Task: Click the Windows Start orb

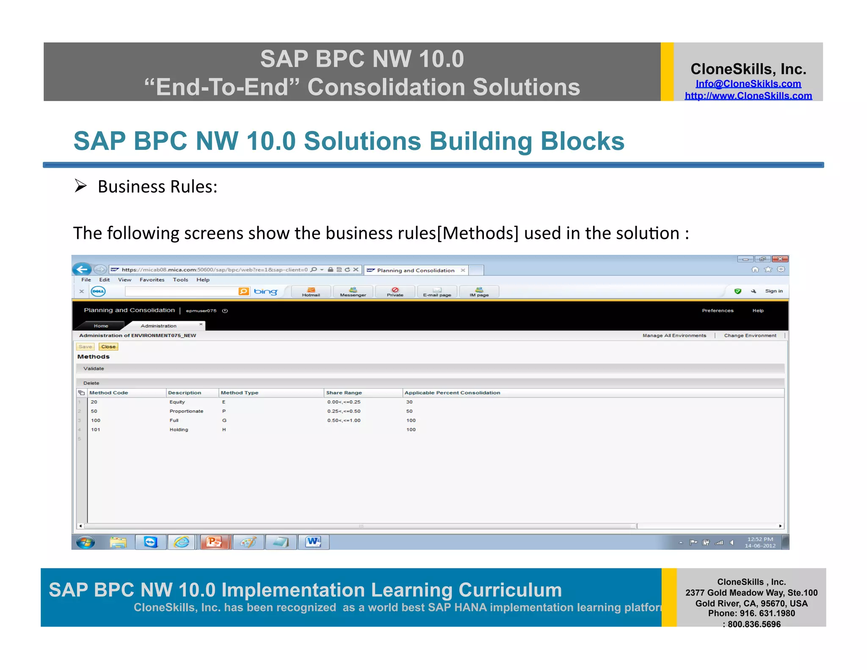Action: (86, 543)
